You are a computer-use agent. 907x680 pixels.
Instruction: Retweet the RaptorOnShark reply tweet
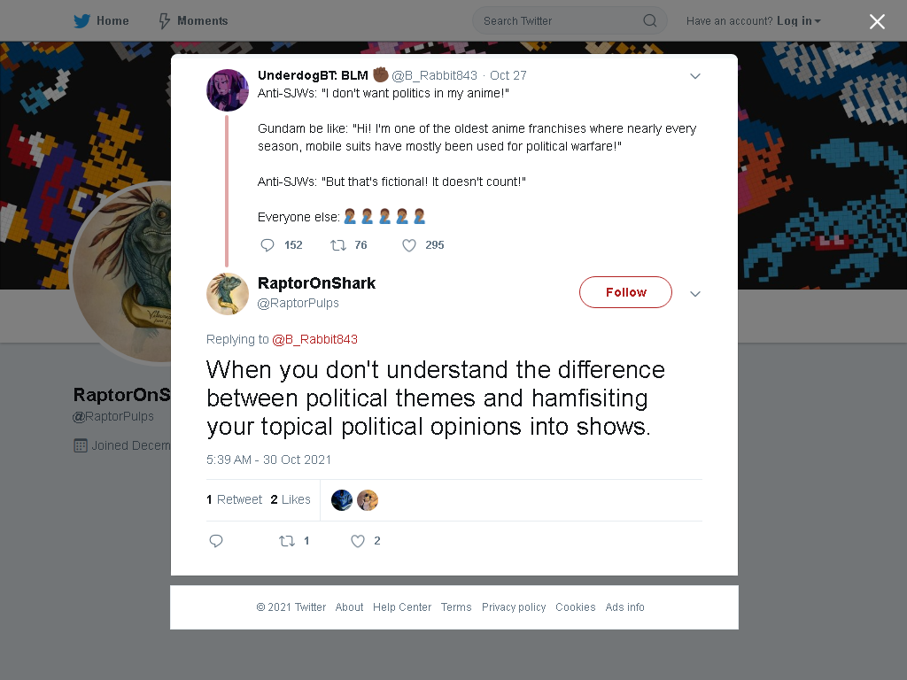[287, 541]
